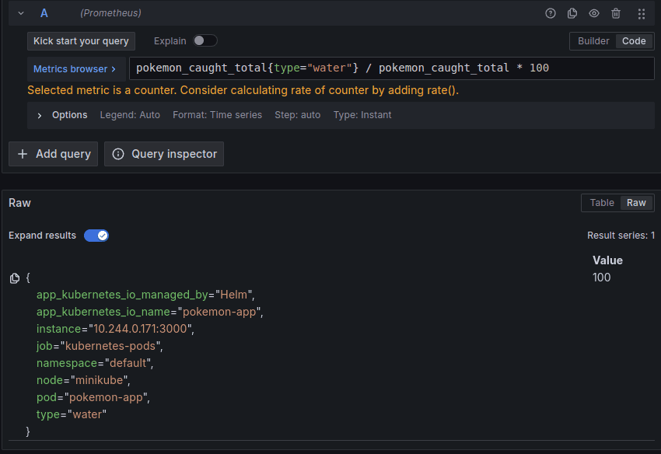Toggle the Expand results switch
This screenshot has width=661, height=454.
96,236
